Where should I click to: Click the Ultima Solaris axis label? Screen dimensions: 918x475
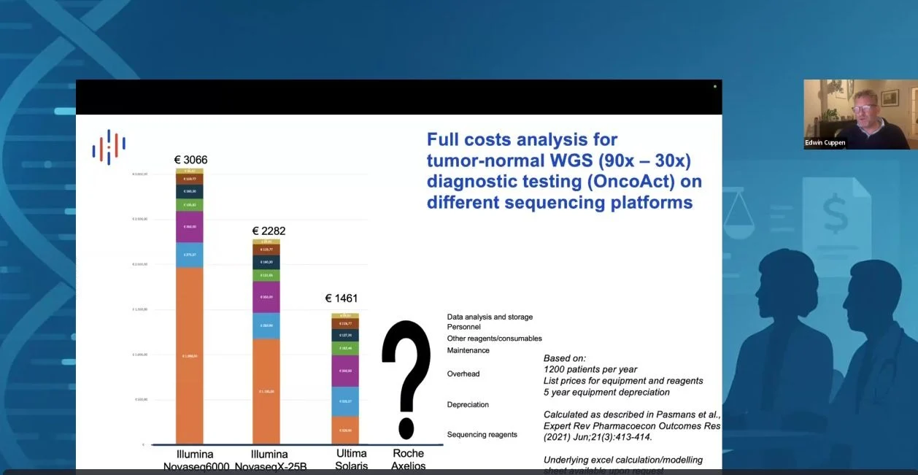coord(351,460)
